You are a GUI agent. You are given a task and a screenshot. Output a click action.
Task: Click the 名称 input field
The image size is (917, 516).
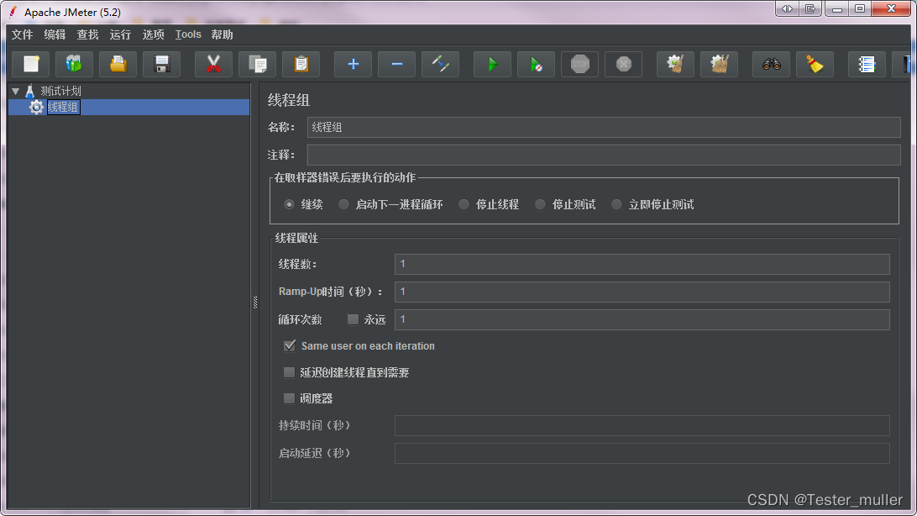[604, 127]
